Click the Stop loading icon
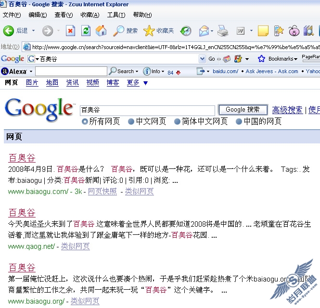The height and width of the screenshot is (308, 320). coord(71,31)
